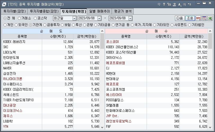
Task: Select the 보험 radio button
Action: 62,25
